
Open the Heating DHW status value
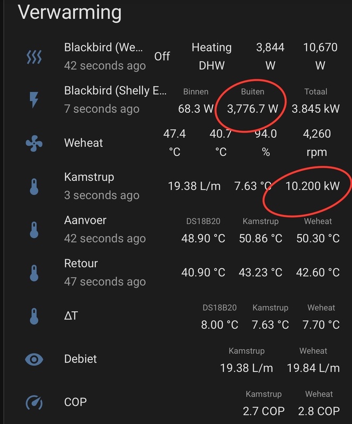tap(212, 56)
